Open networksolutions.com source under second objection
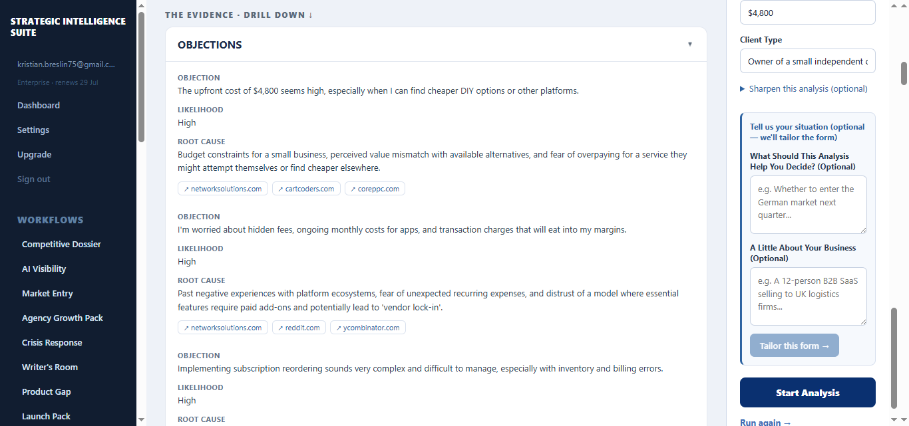 223,328
